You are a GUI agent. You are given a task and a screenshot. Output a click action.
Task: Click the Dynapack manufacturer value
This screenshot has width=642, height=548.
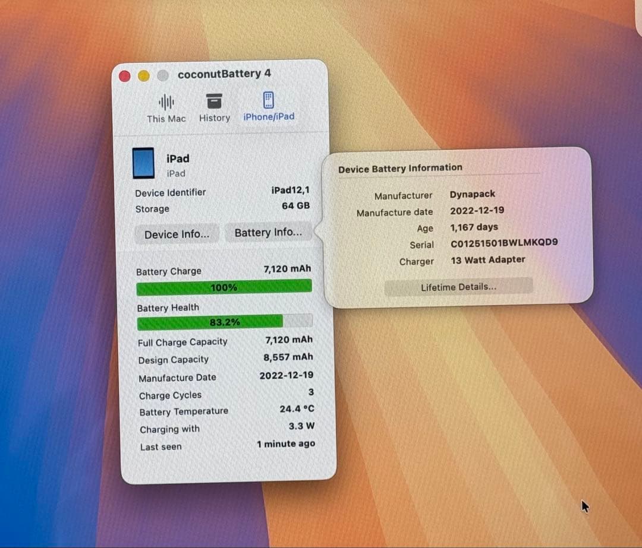click(473, 194)
